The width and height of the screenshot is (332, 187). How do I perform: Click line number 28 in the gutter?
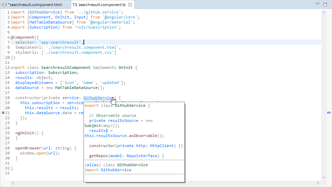[7, 148]
